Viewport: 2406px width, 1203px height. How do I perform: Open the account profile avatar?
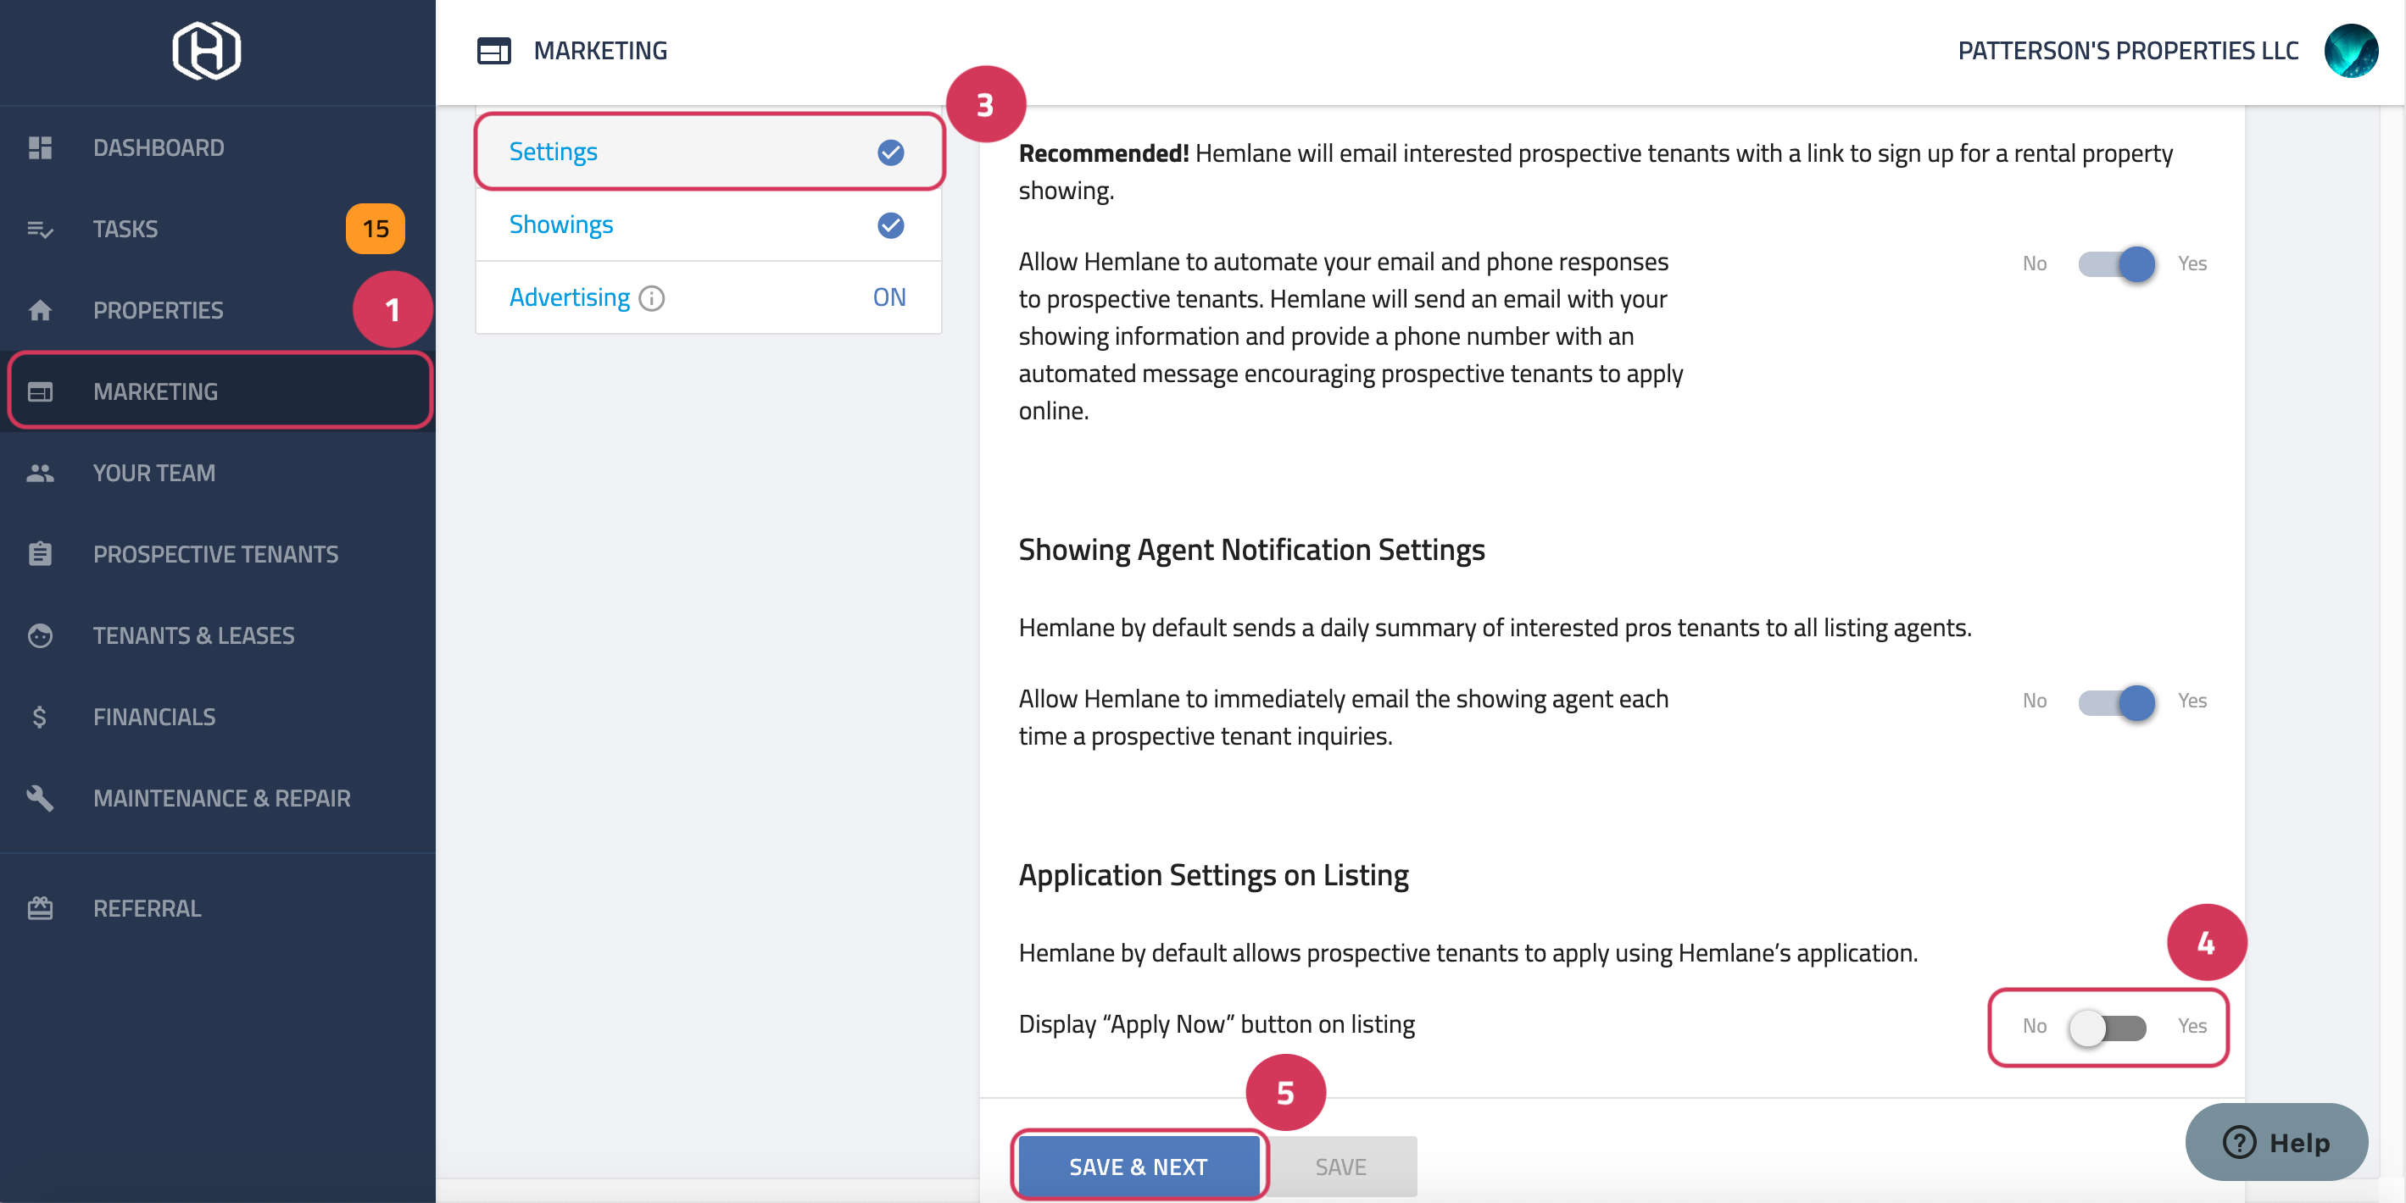(x=2351, y=50)
